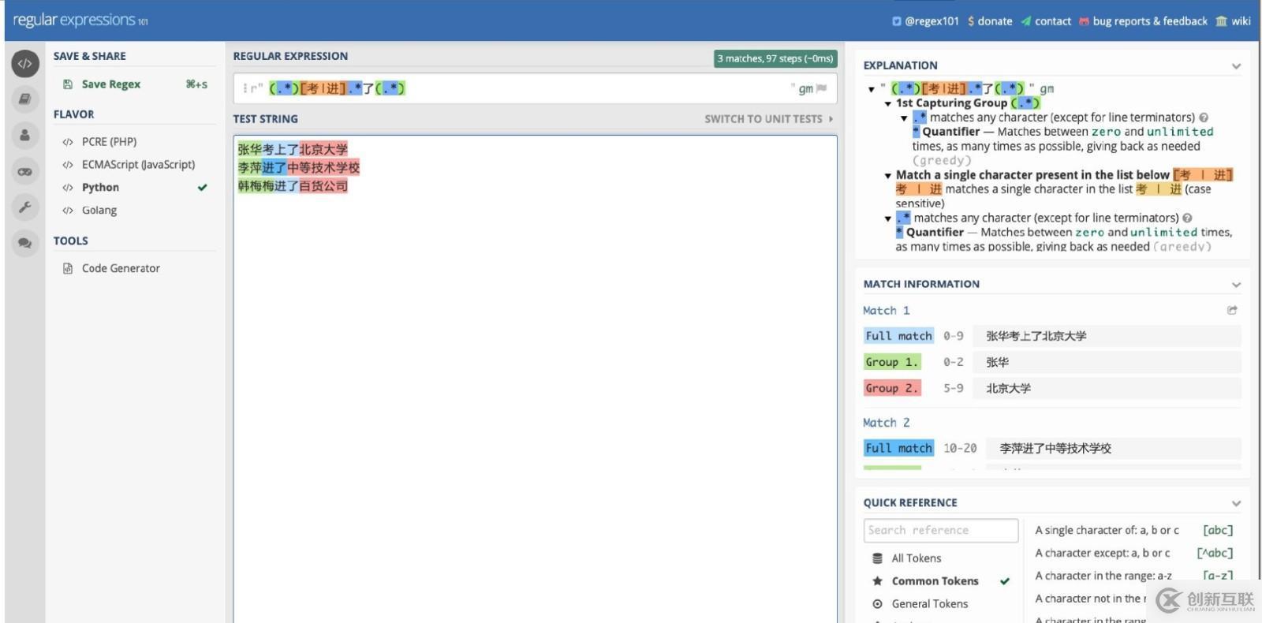Viewport: 1262px width, 623px height.
Task: Click Match 2 Full match row
Action: (x=1052, y=448)
